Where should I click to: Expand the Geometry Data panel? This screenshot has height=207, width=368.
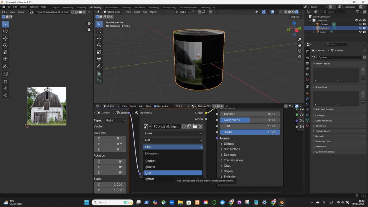point(322,142)
